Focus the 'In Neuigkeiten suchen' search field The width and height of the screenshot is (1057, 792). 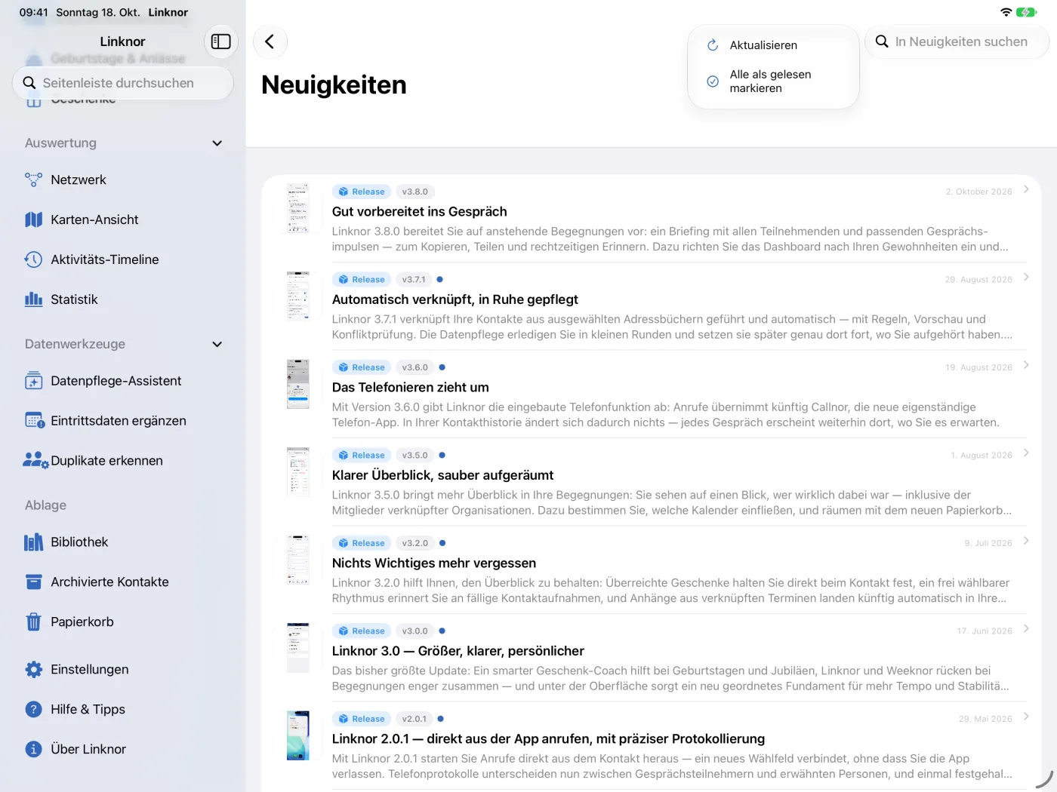957,41
